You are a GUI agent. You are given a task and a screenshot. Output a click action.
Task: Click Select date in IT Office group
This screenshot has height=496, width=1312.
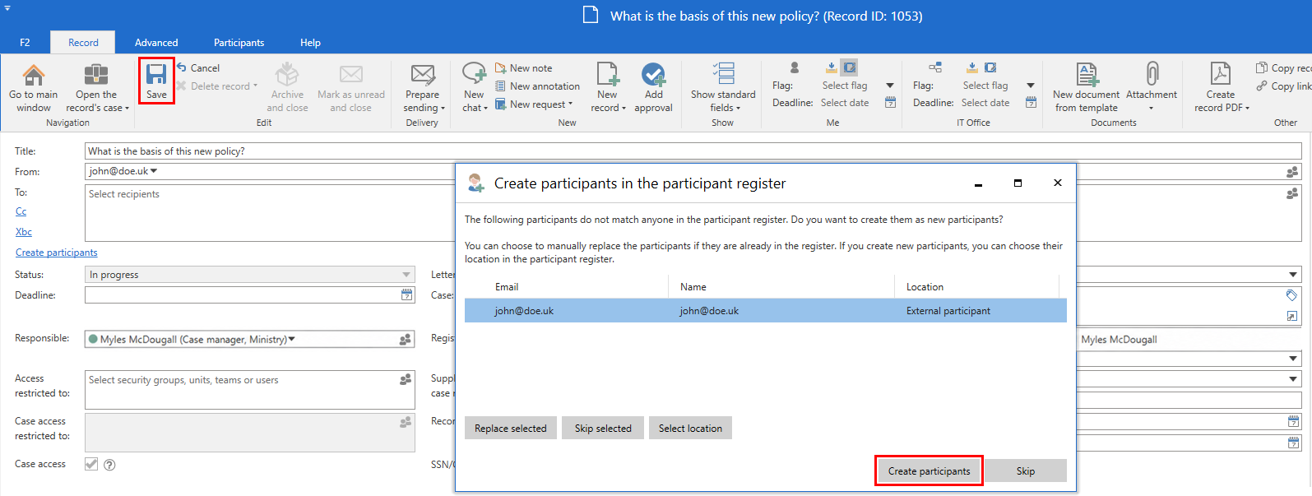coord(985,103)
